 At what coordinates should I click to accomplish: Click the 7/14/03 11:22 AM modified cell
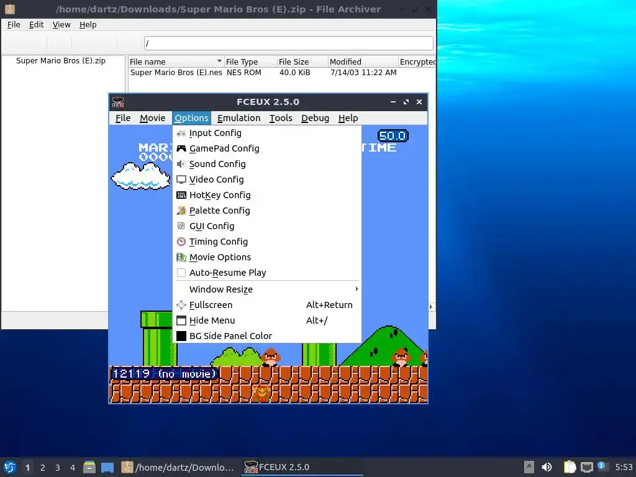(x=363, y=73)
